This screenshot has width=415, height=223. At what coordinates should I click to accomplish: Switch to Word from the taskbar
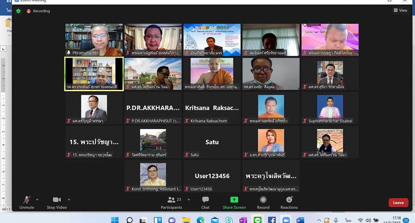click(300, 220)
